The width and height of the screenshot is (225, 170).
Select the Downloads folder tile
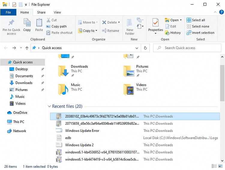[73, 71]
